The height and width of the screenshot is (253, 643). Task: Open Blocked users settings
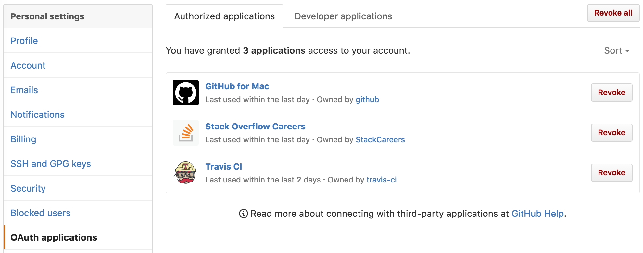tap(78, 213)
